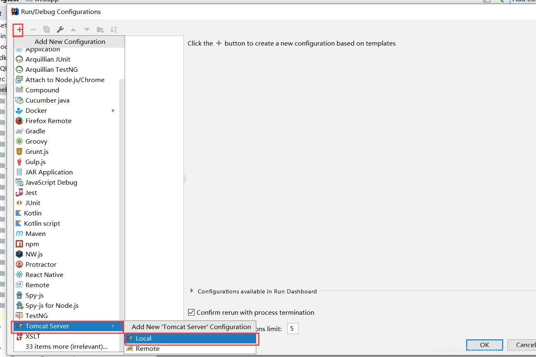Click the Add New Configuration plus button

click(x=19, y=30)
